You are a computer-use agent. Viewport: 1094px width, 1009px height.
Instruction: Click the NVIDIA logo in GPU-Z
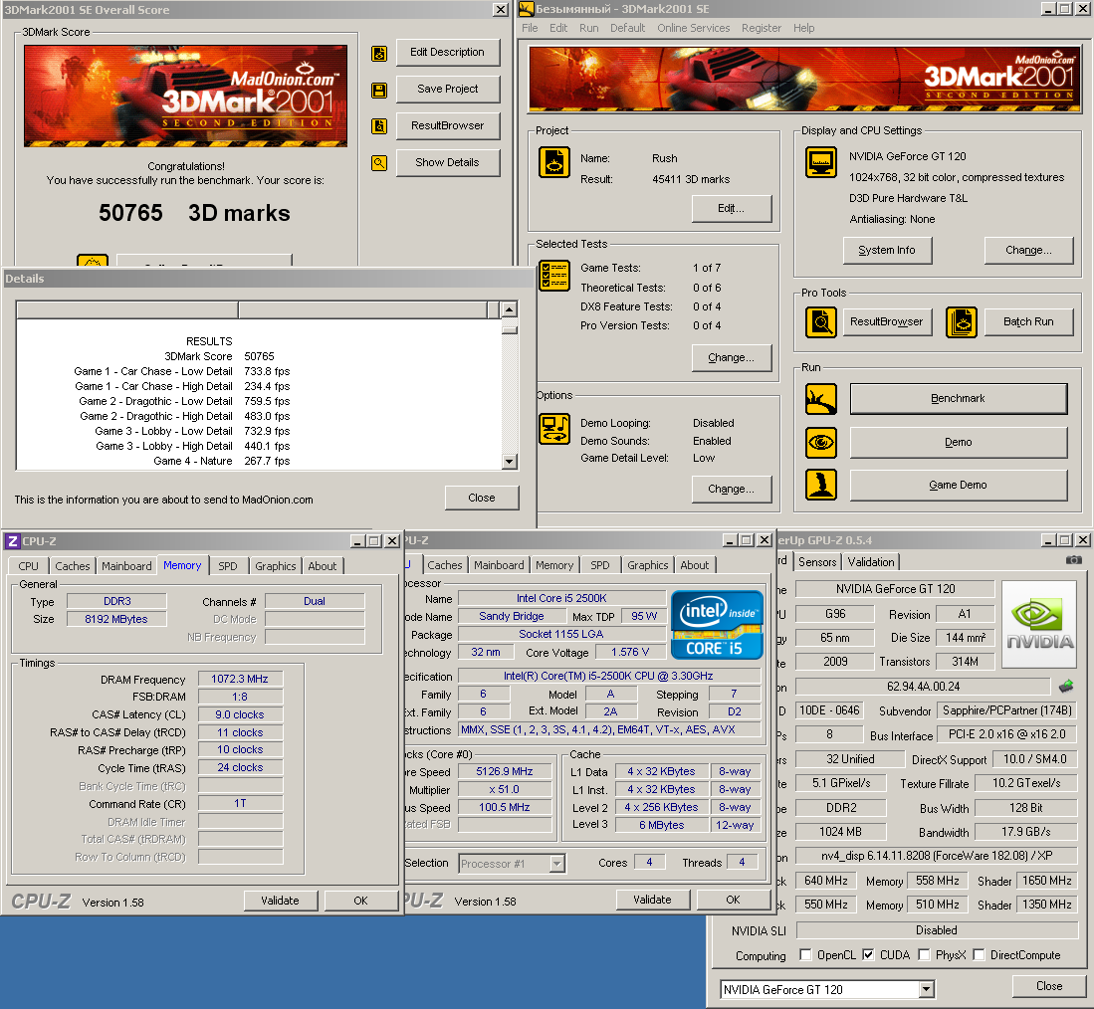tap(1039, 625)
